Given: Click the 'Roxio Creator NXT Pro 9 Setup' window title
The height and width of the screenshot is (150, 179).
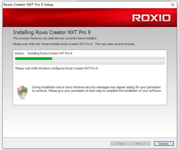Looking at the screenshot, I should 28,5.
